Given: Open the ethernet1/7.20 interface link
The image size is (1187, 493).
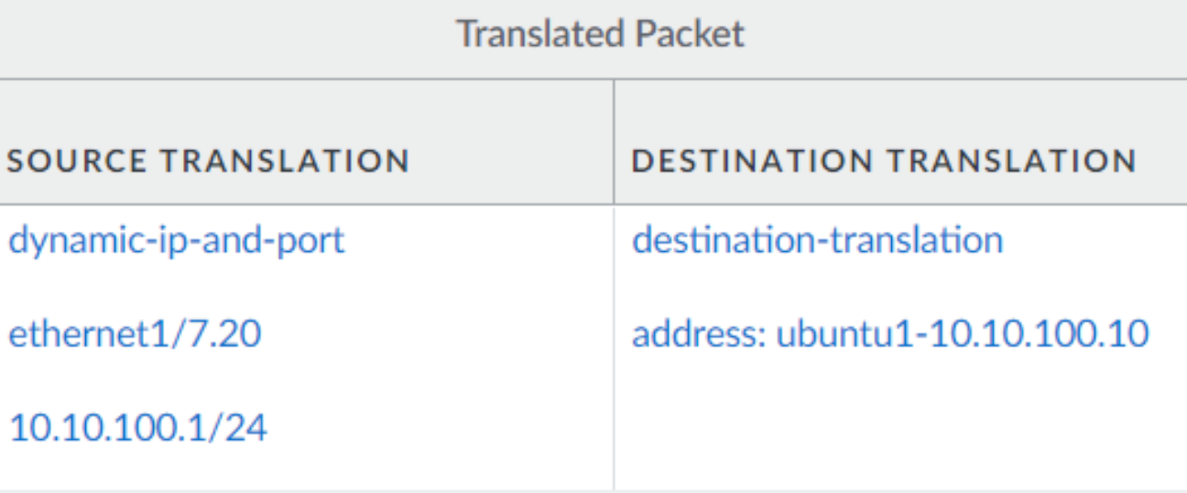Looking at the screenshot, I should point(135,334).
